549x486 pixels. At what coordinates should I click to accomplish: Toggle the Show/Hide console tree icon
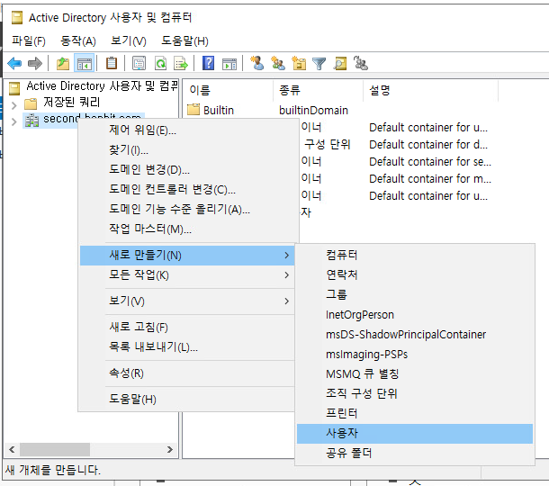point(84,63)
